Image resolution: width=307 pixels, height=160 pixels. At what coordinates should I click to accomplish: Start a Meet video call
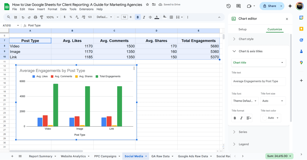(249, 6)
